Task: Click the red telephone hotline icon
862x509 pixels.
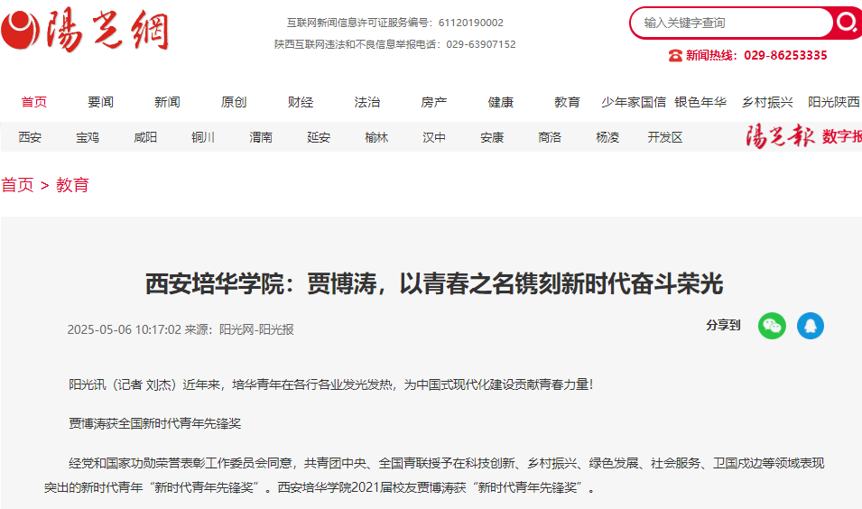Action: pos(675,55)
